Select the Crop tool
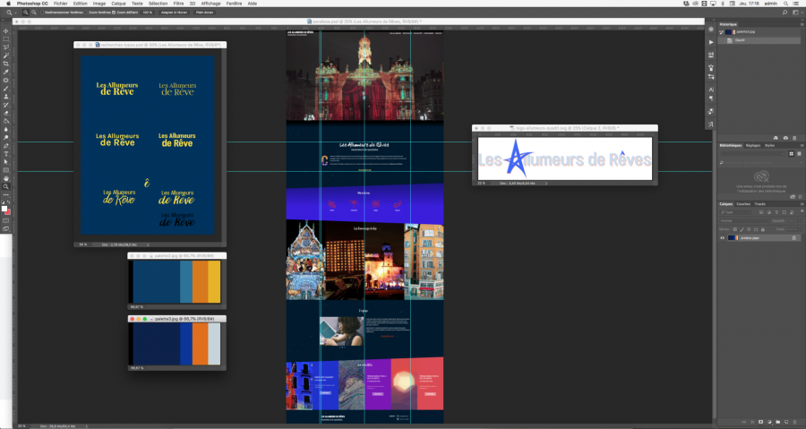Viewport: 806px width, 429px height. point(6,64)
